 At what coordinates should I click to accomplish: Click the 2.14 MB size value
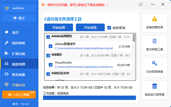coord(124,47)
